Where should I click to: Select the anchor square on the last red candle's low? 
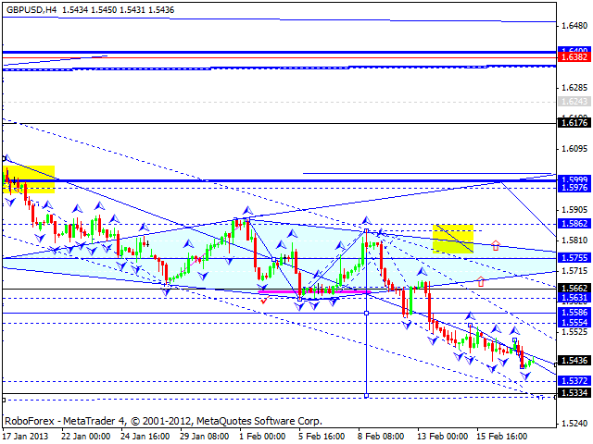pos(523,366)
